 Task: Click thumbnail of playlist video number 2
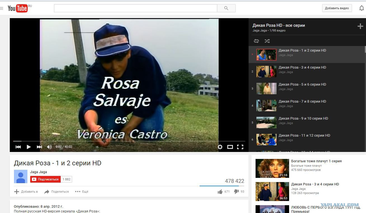[266, 72]
